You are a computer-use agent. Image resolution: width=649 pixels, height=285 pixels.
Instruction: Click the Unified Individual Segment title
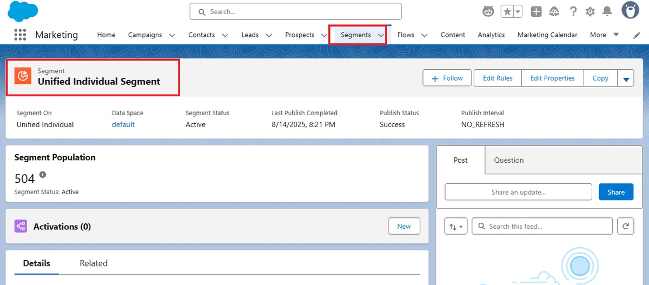point(99,82)
